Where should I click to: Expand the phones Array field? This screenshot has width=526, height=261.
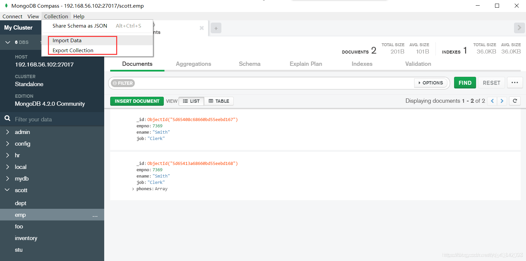[x=133, y=189]
